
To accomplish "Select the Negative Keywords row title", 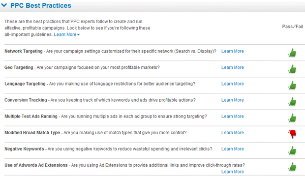I will pos(24,149).
